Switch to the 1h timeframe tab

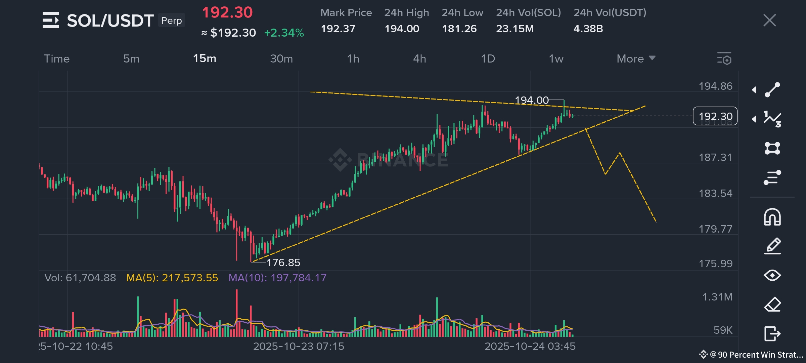[353, 58]
